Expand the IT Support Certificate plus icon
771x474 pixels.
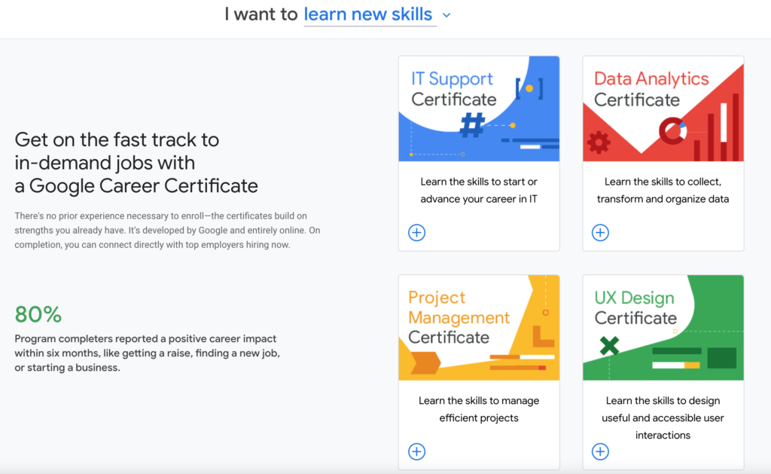(416, 232)
